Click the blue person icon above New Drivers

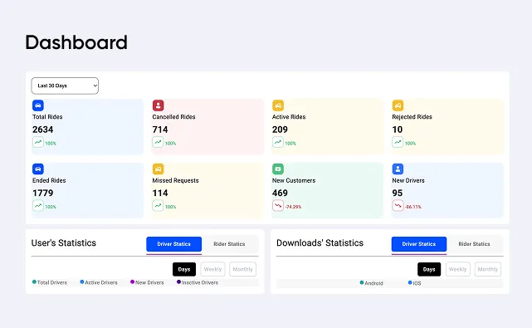[x=398, y=169]
